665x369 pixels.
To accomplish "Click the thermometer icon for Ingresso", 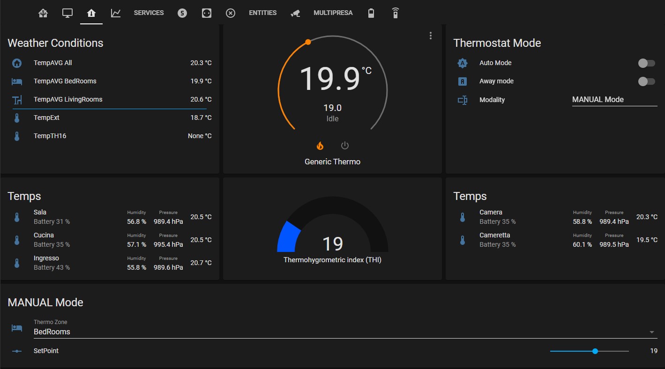I will (17, 263).
